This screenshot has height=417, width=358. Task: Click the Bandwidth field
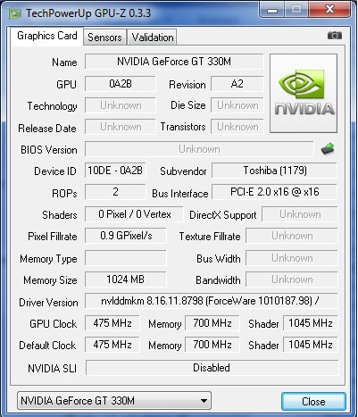point(292,279)
